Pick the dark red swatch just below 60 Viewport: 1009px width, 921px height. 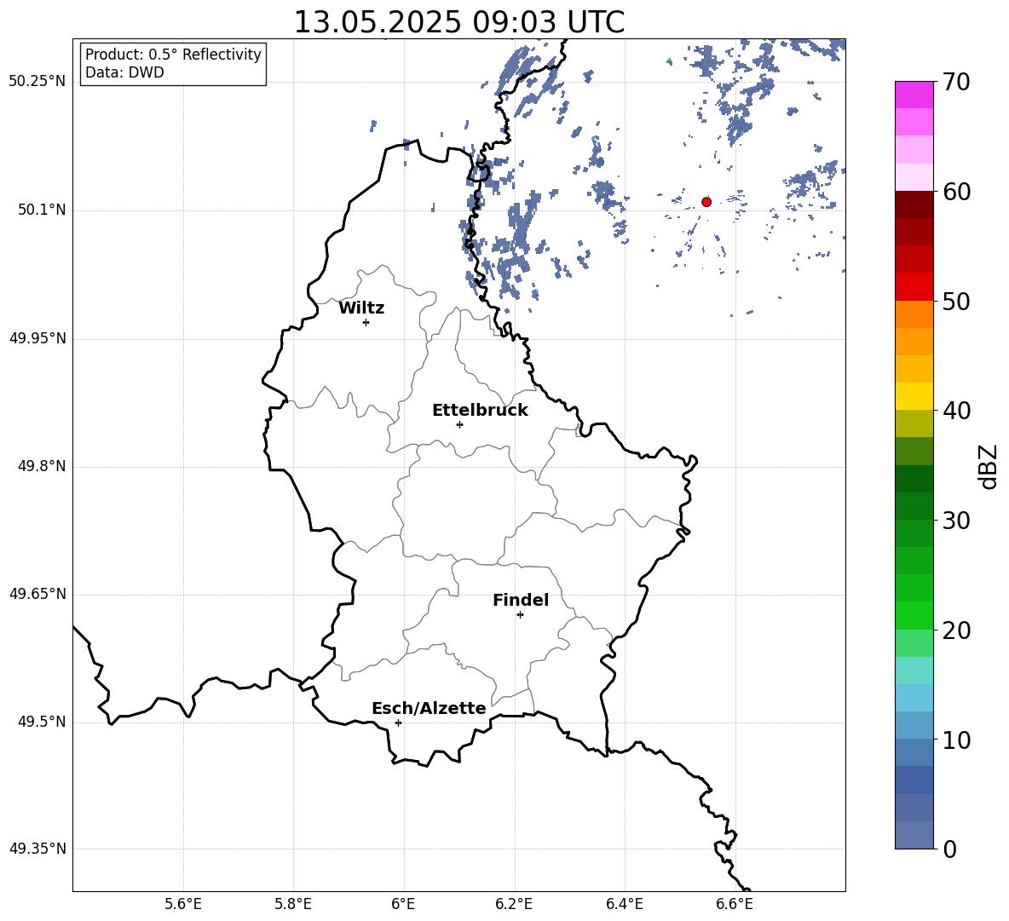coord(914,204)
